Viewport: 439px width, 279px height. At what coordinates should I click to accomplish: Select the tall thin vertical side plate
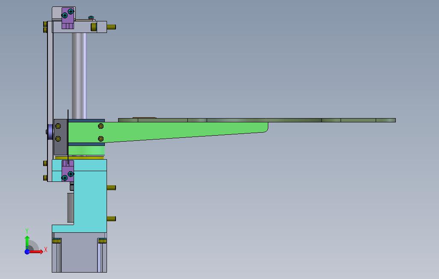point(50,101)
